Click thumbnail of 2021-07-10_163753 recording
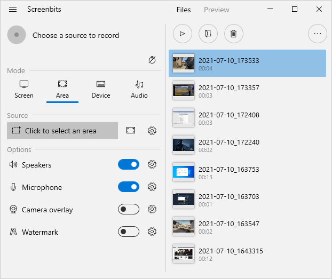The width and height of the screenshot is (332, 279). point(184,172)
